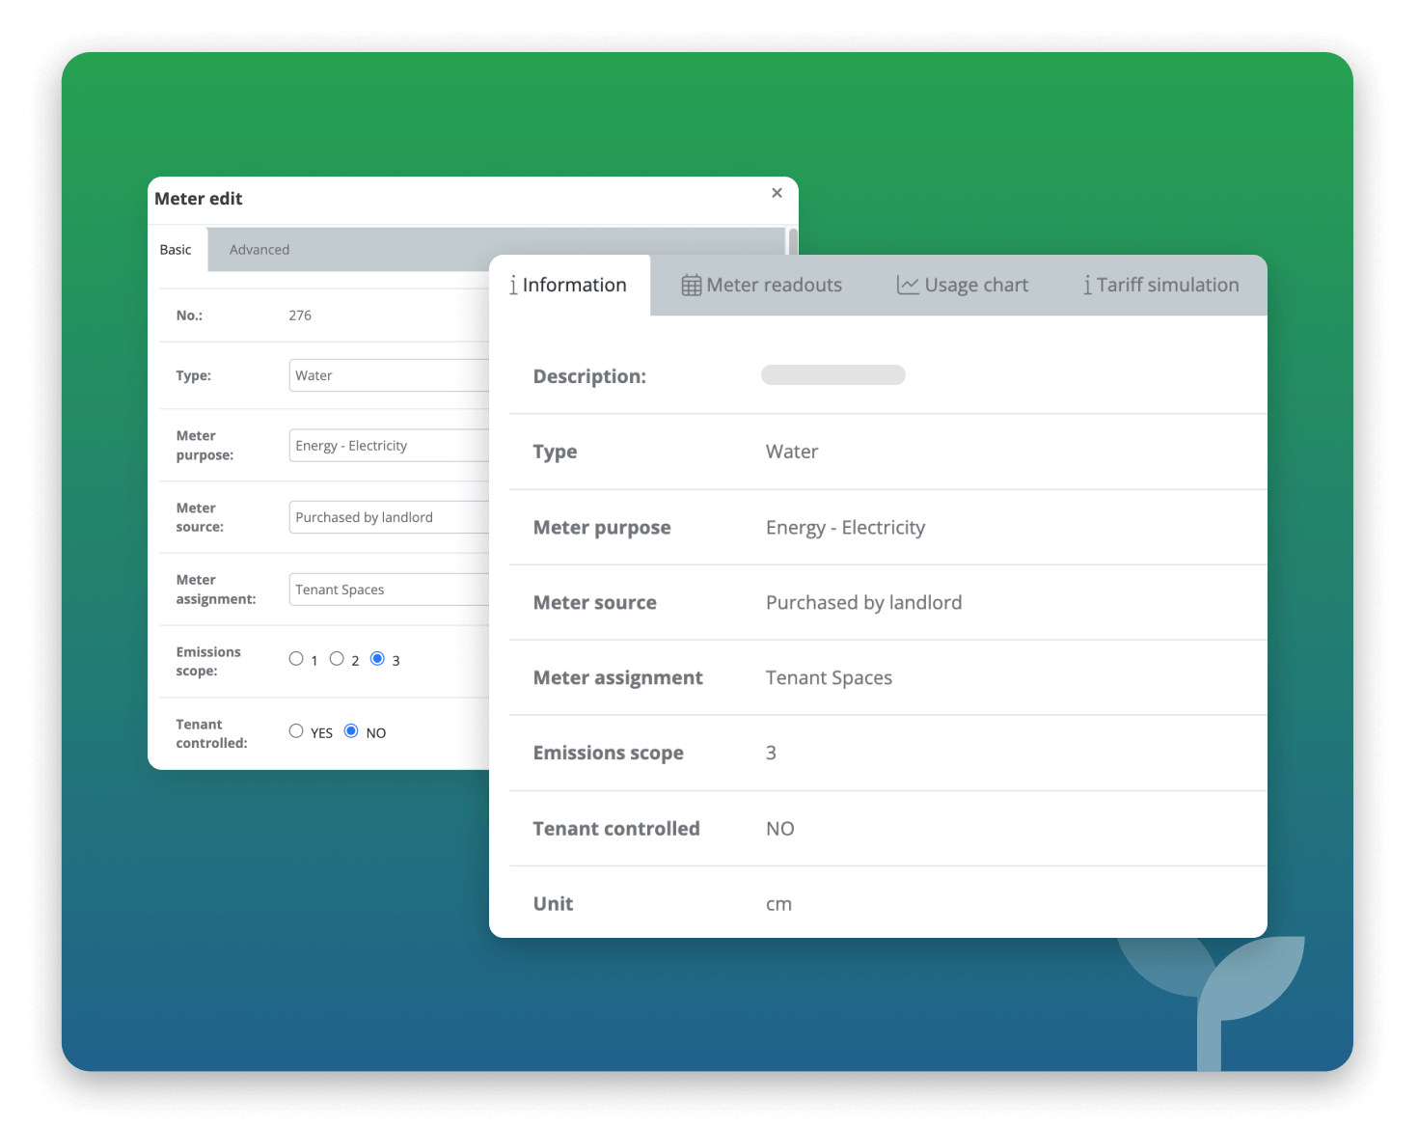This screenshot has height=1126, width=1418.
Task: Open the Advanced tab in Meter edit
Action: click(x=259, y=249)
